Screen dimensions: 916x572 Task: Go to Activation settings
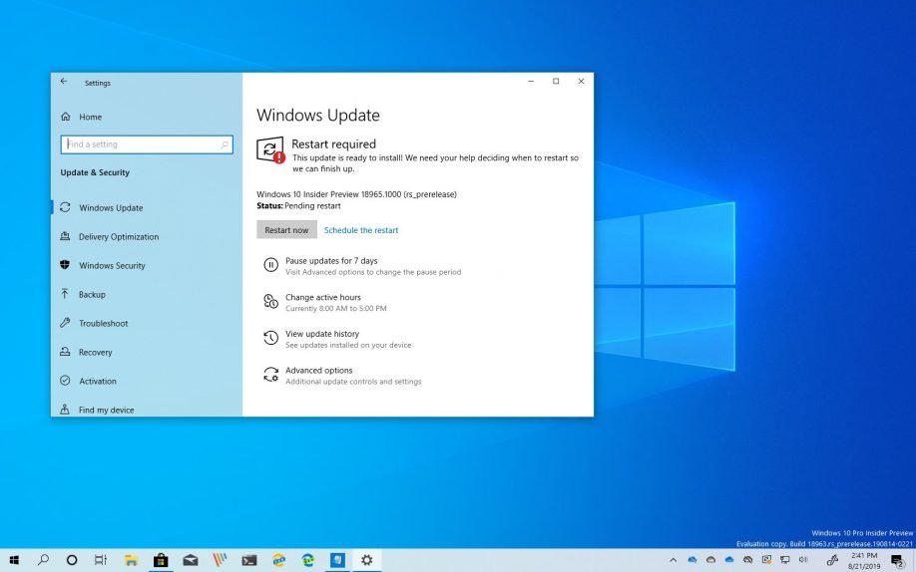click(97, 382)
